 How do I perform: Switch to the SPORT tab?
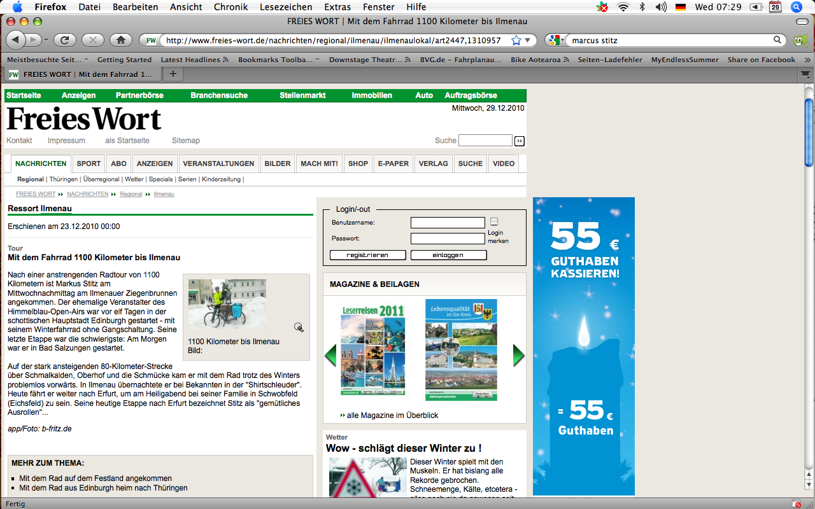pos(89,164)
